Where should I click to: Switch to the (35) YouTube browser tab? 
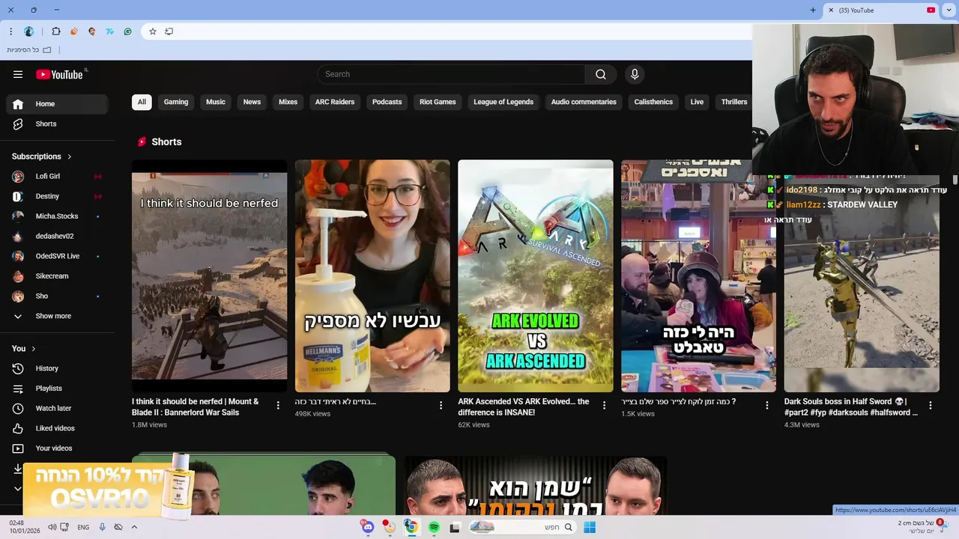[x=883, y=10]
